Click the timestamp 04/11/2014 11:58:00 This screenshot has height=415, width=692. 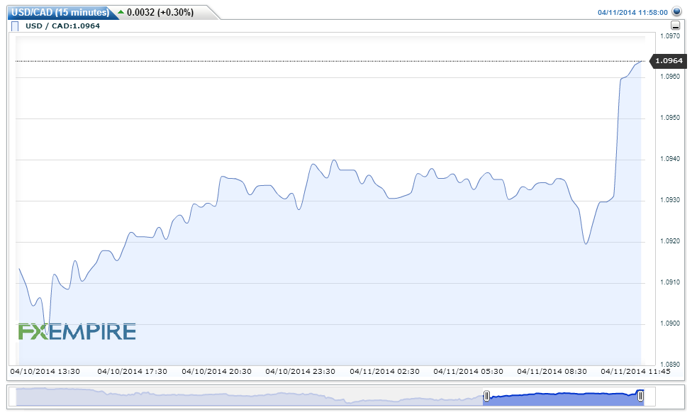tap(632, 12)
